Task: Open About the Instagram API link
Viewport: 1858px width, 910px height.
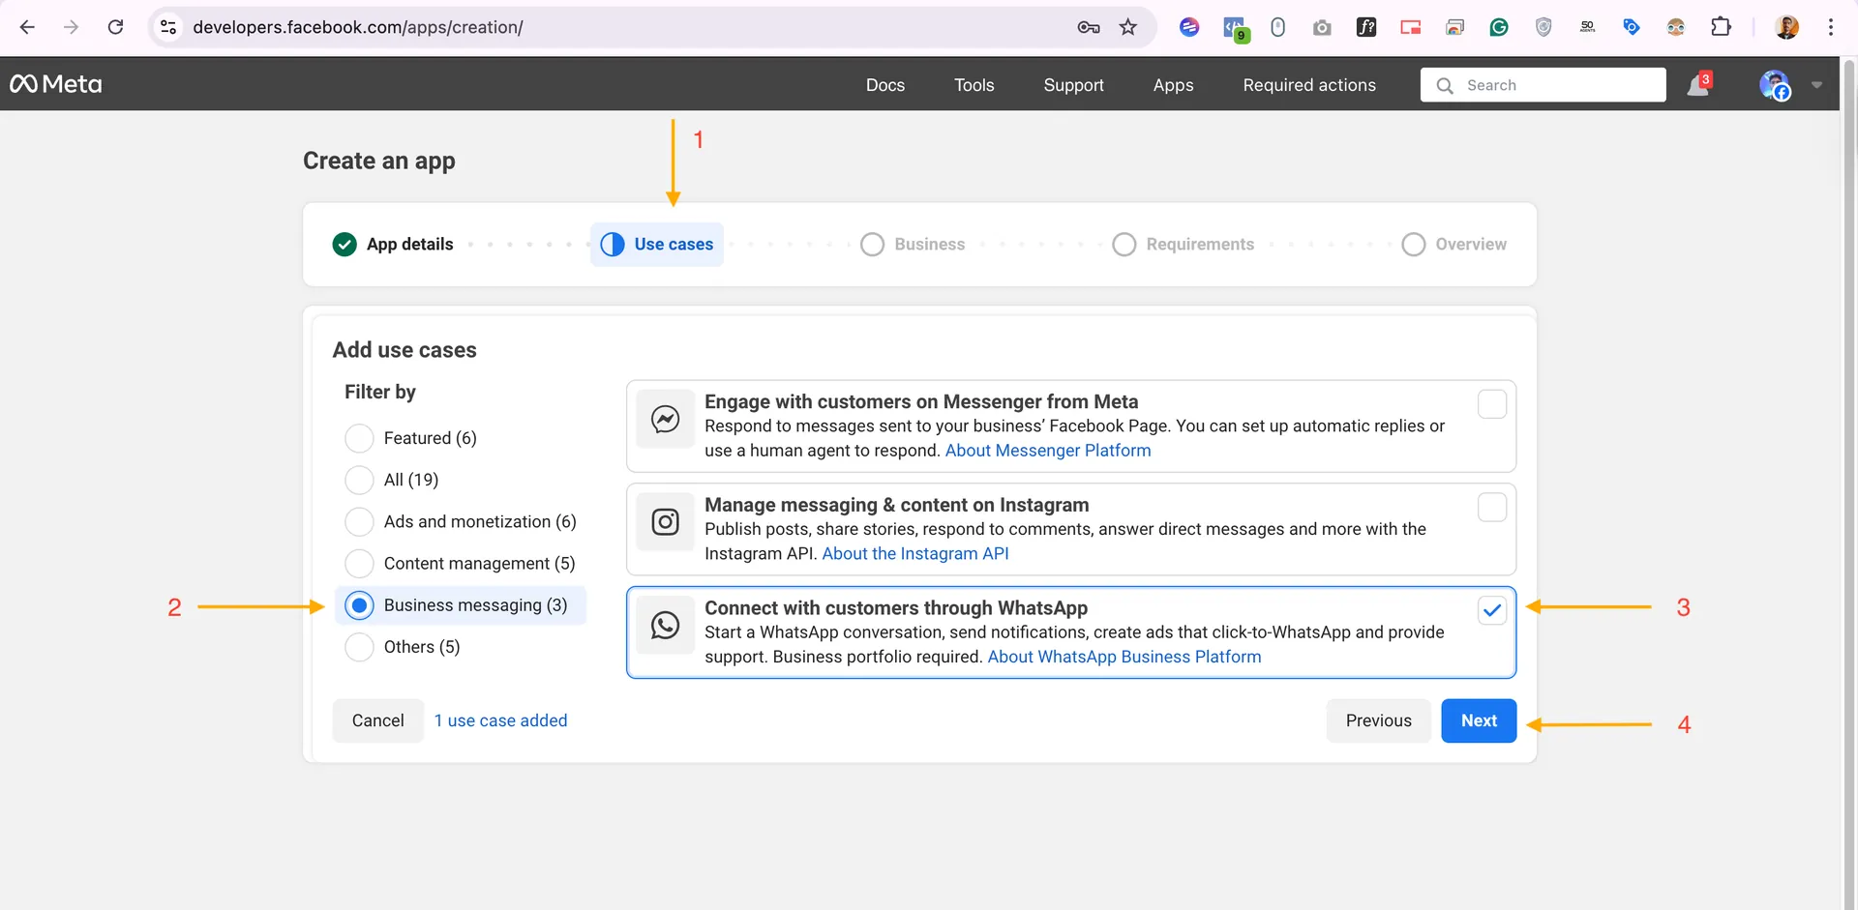Action: [915, 554]
